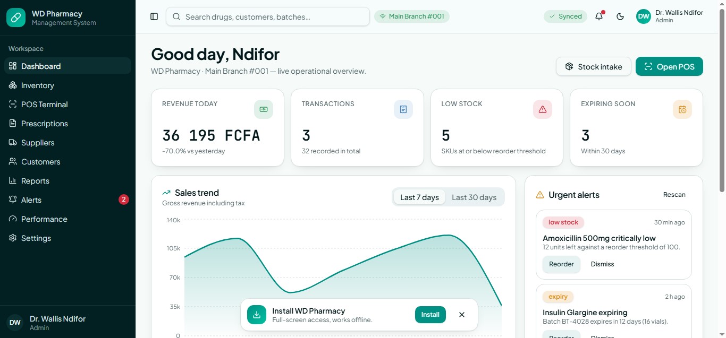Click the Revenue Today cash icon
Image resolution: width=726 pixels, height=338 pixels.
(264, 109)
